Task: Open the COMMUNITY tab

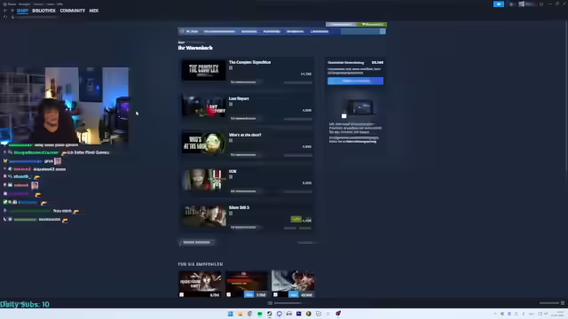Action: [x=73, y=11]
